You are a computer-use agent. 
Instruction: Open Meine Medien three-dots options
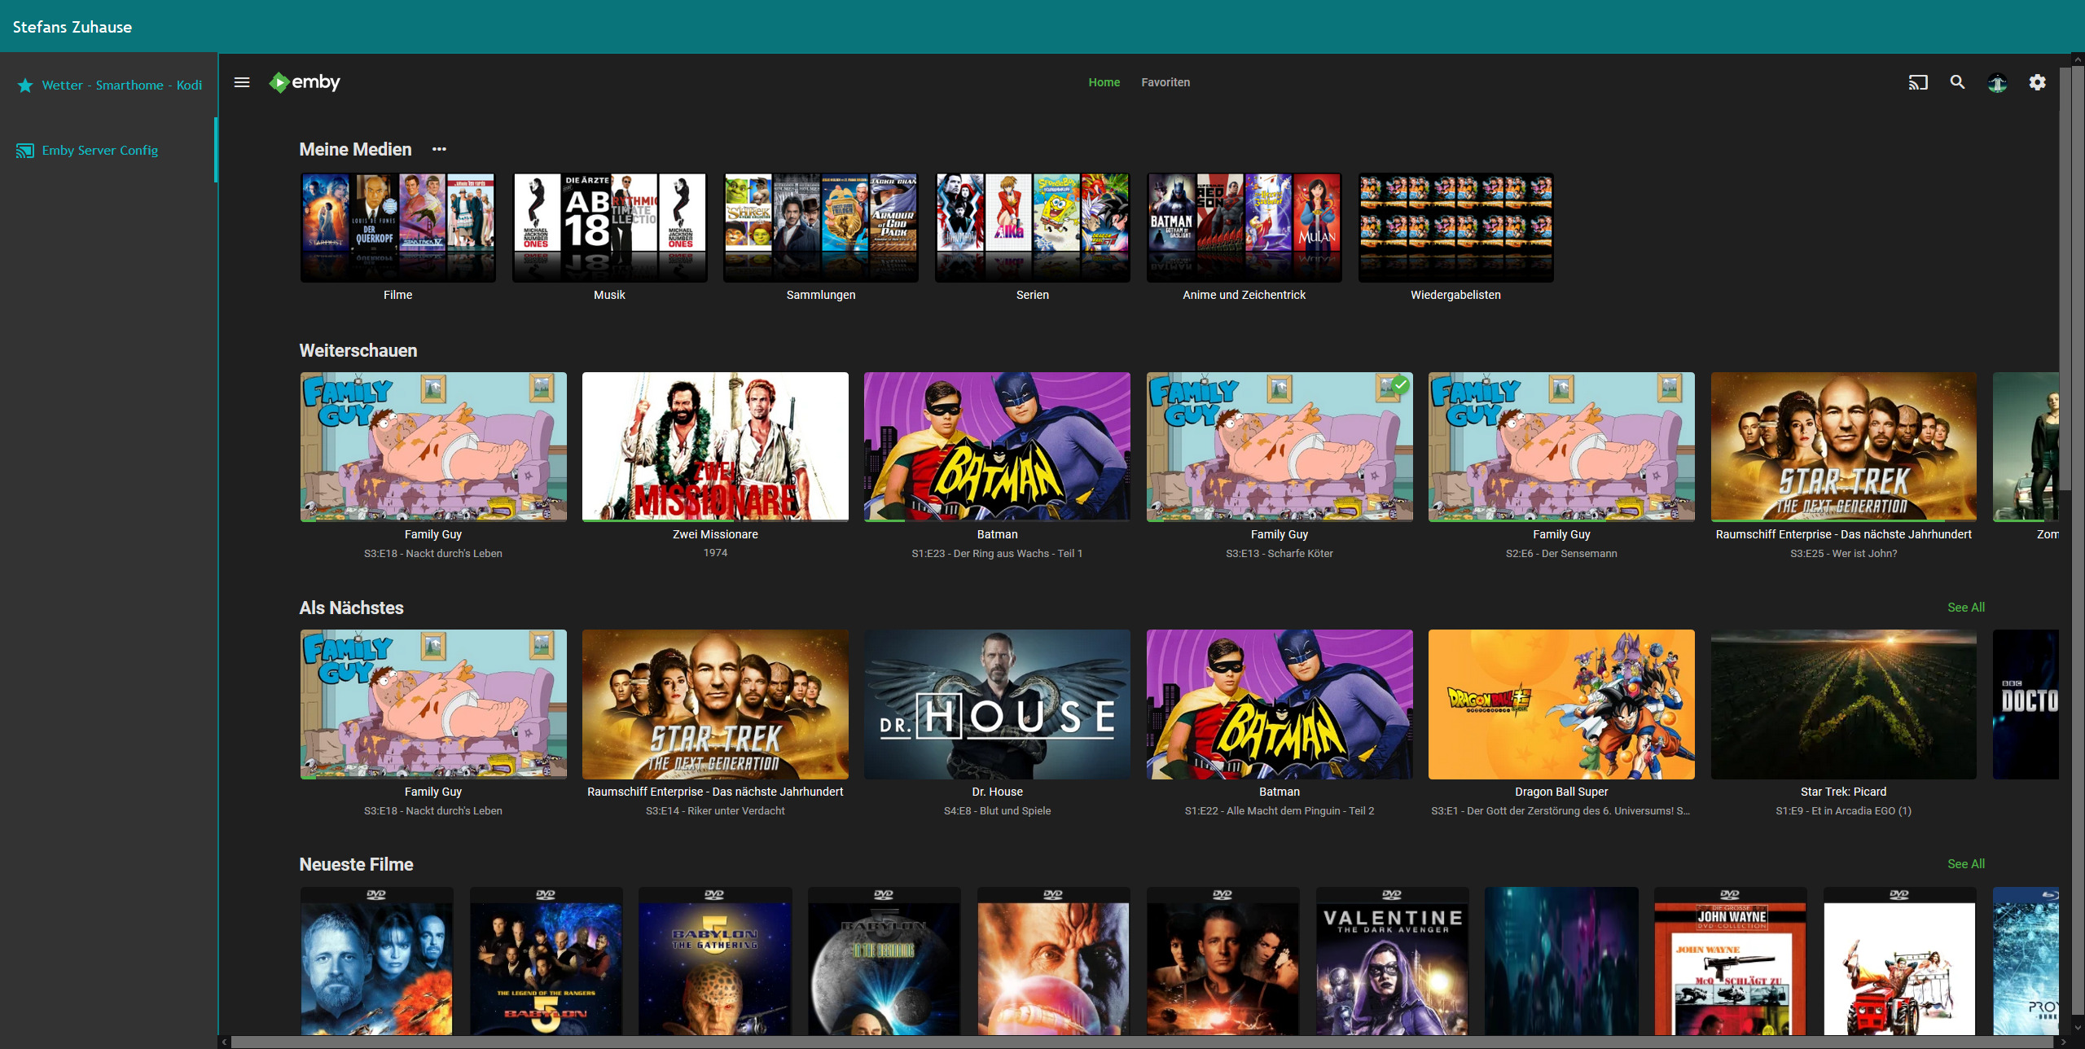pyautogui.click(x=439, y=149)
